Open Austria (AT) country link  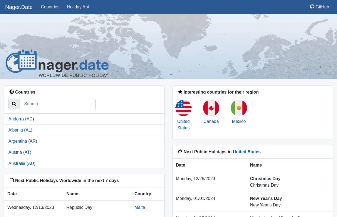click(20, 152)
